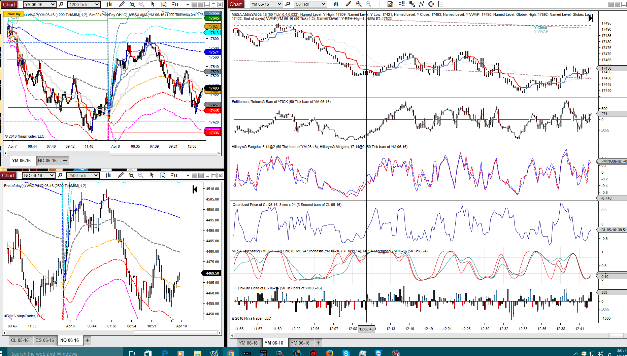627x356 pixels.
Task: Jump to latest bar on 50 Tick chart
Action: [x=591, y=18]
